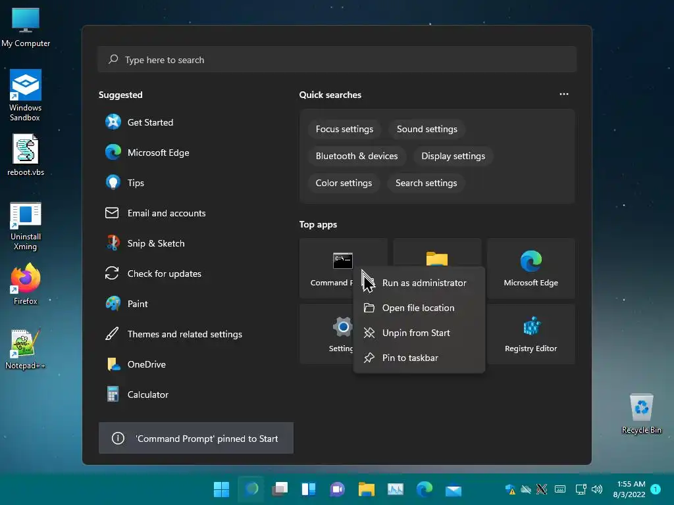This screenshot has height=505, width=674.
Task: Click Focus settings quick search
Action: [344, 130]
